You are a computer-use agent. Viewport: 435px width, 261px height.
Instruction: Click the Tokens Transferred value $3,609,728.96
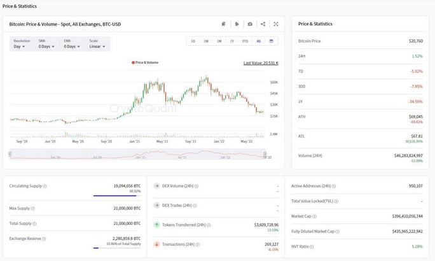(x=266, y=225)
